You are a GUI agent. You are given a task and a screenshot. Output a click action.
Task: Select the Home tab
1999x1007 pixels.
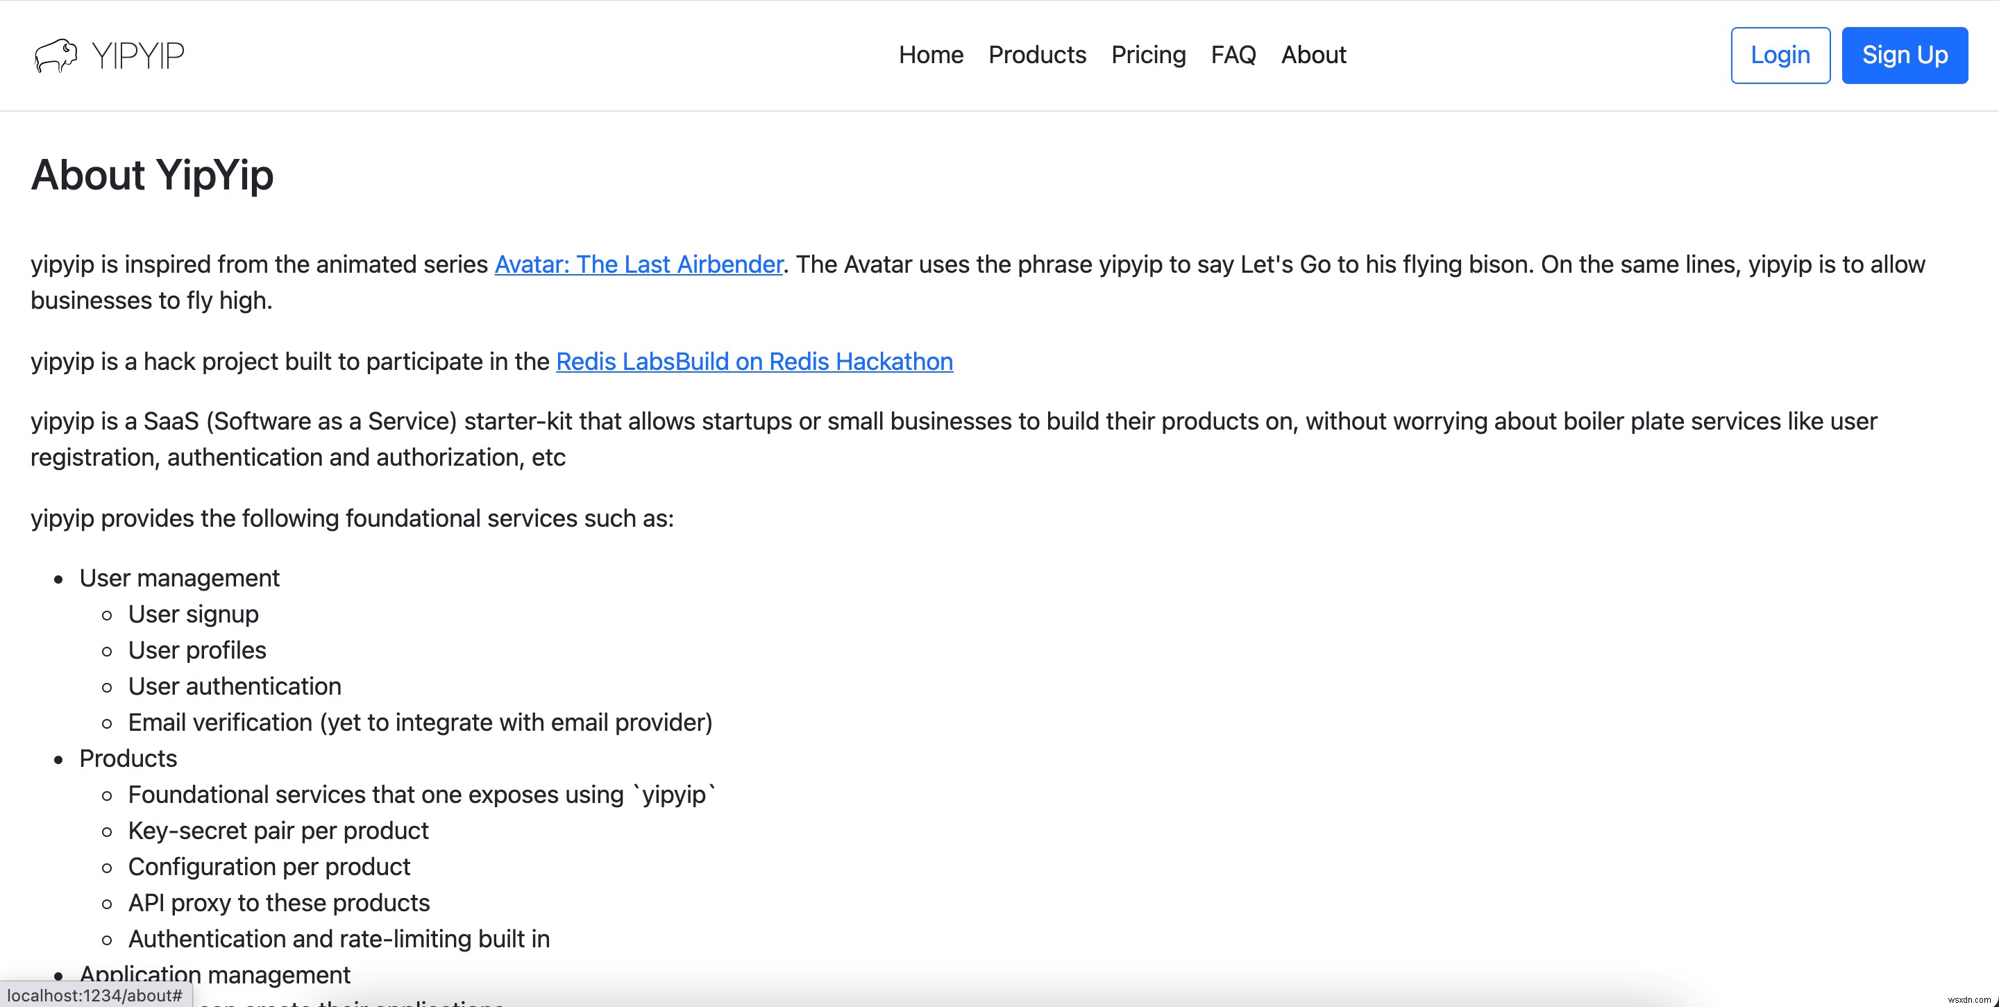931,56
